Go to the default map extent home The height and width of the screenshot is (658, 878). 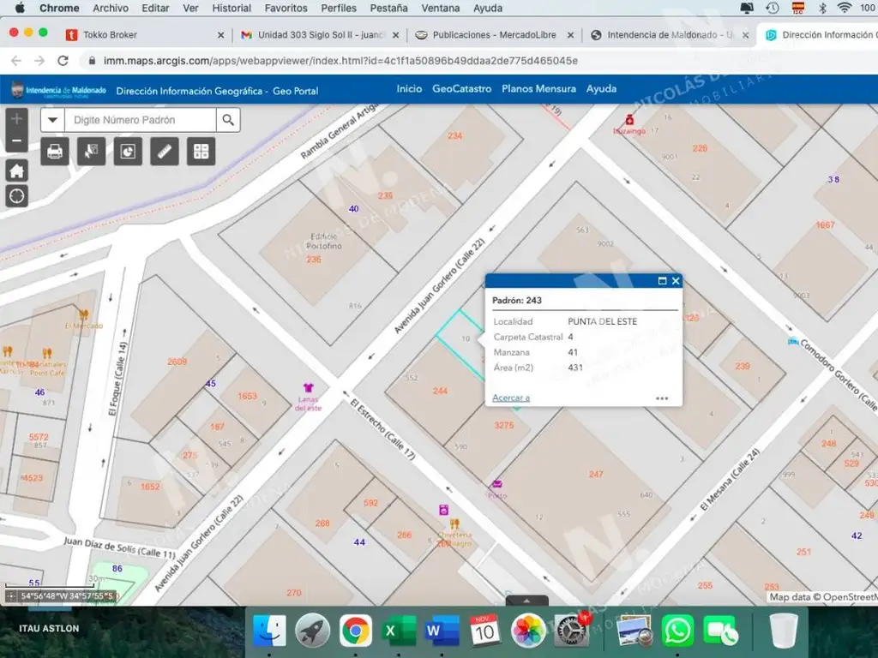(x=17, y=170)
